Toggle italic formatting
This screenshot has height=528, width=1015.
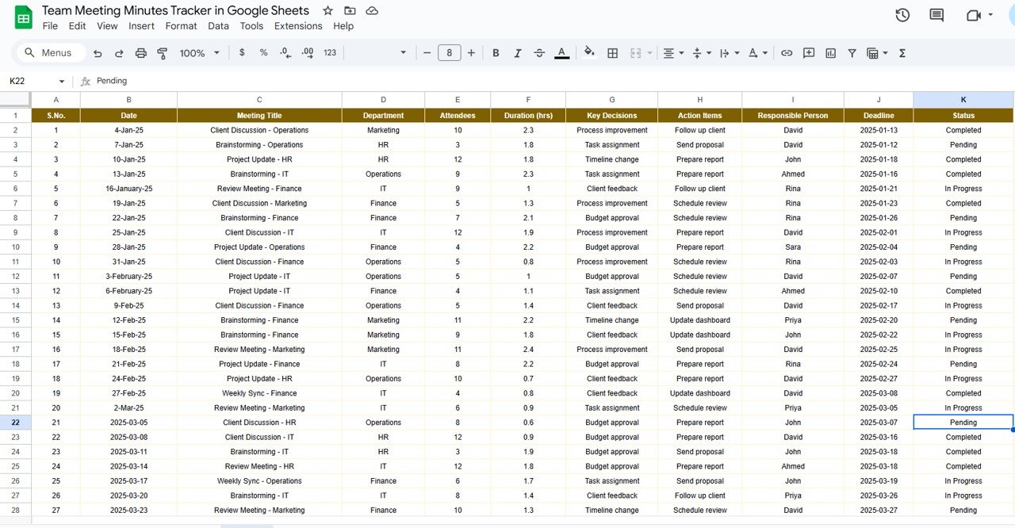point(518,53)
